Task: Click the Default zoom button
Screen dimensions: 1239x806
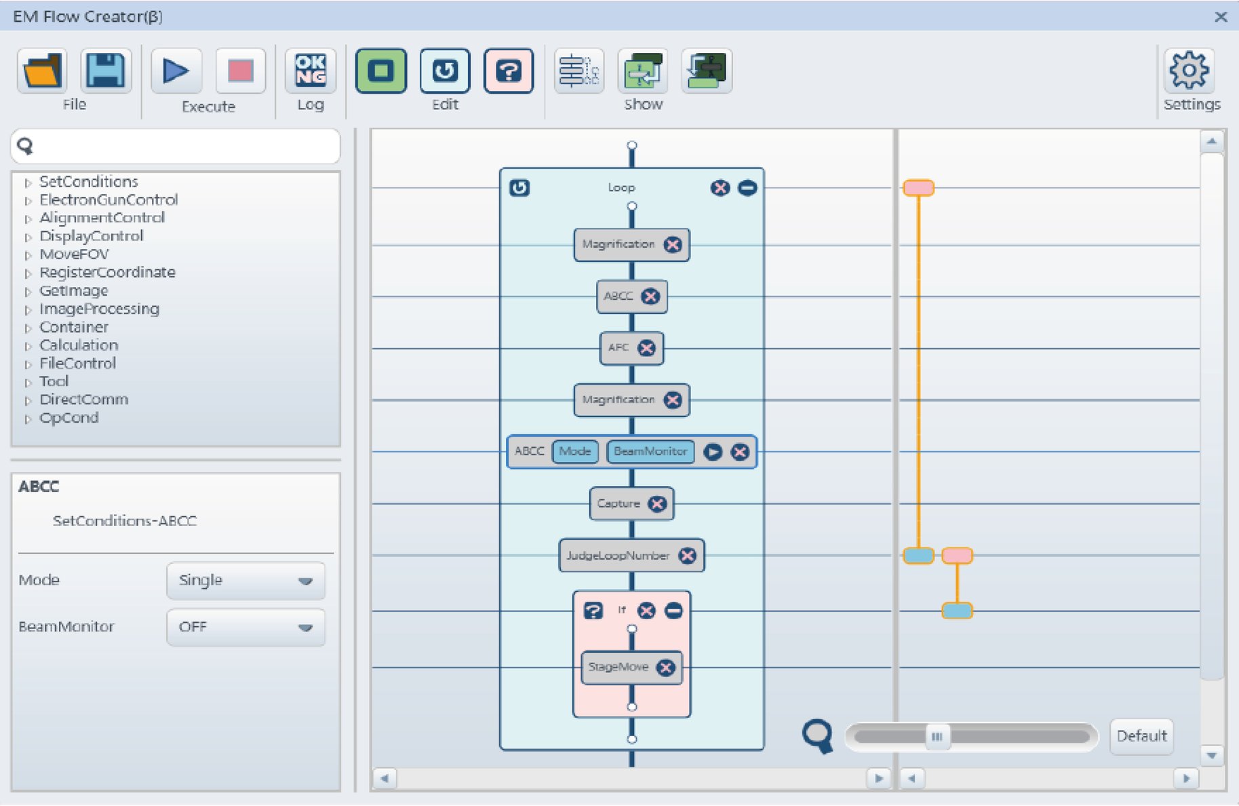Action: pyautogui.click(x=1141, y=736)
